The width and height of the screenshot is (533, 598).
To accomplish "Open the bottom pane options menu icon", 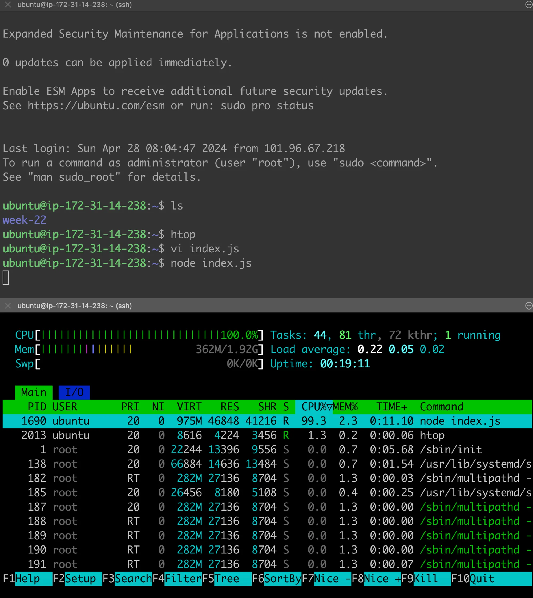I will click(529, 306).
